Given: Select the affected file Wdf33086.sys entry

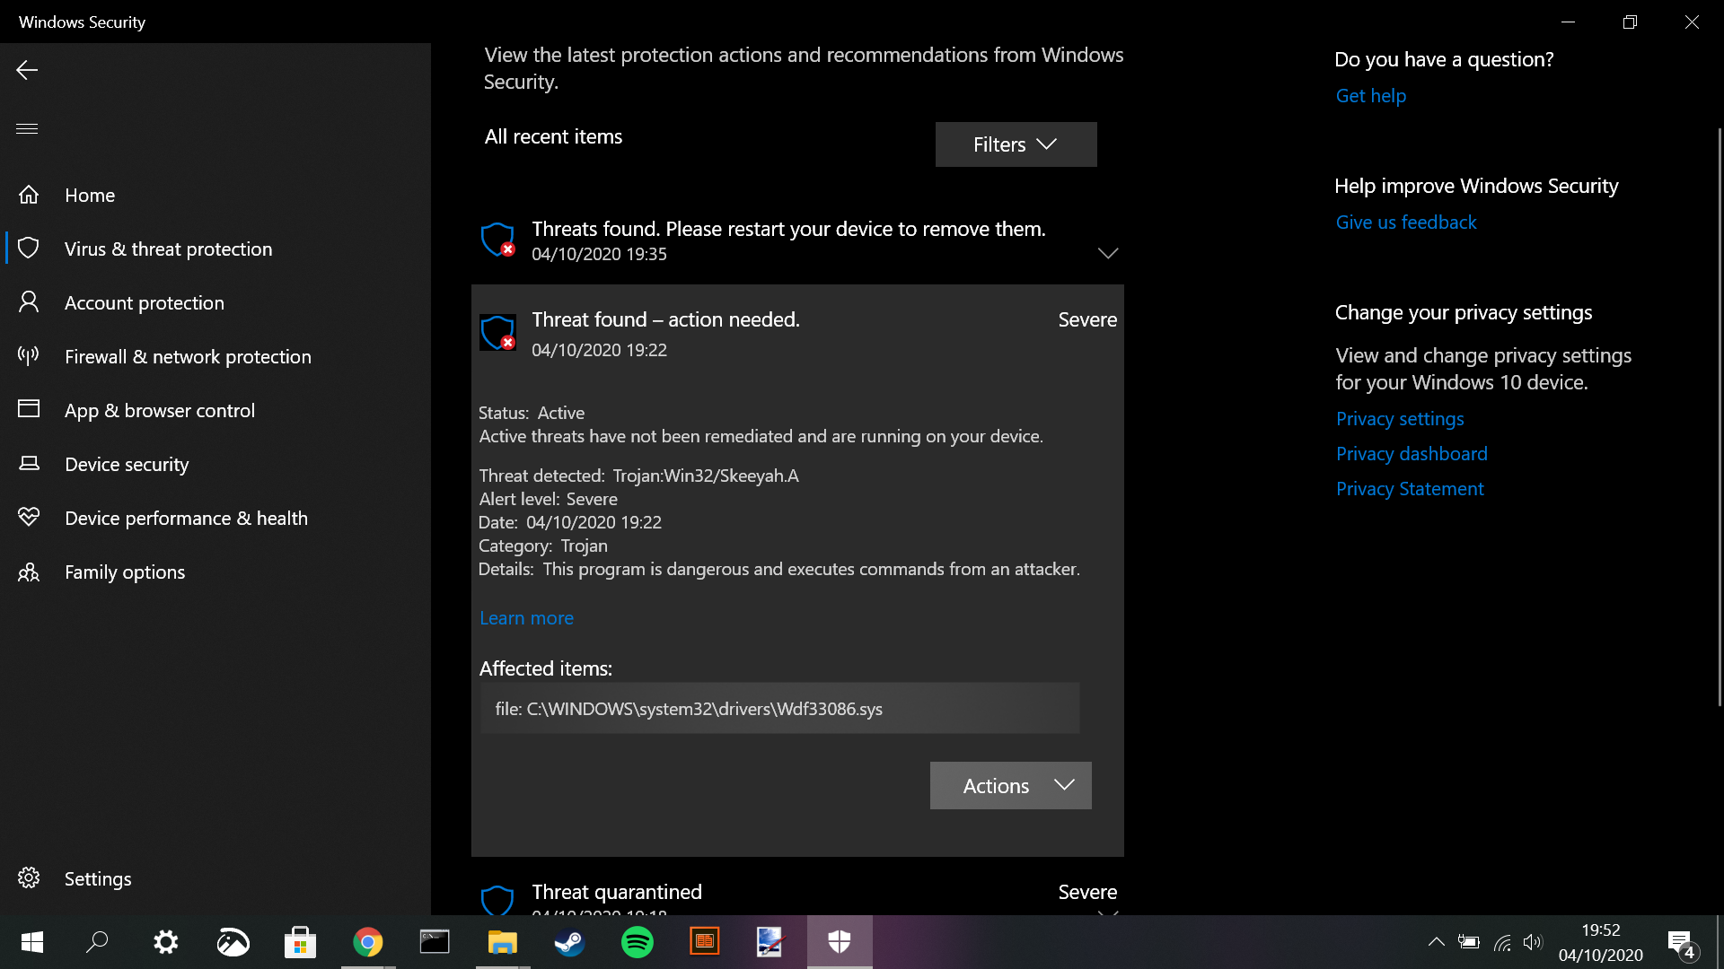Looking at the screenshot, I should tap(779, 709).
